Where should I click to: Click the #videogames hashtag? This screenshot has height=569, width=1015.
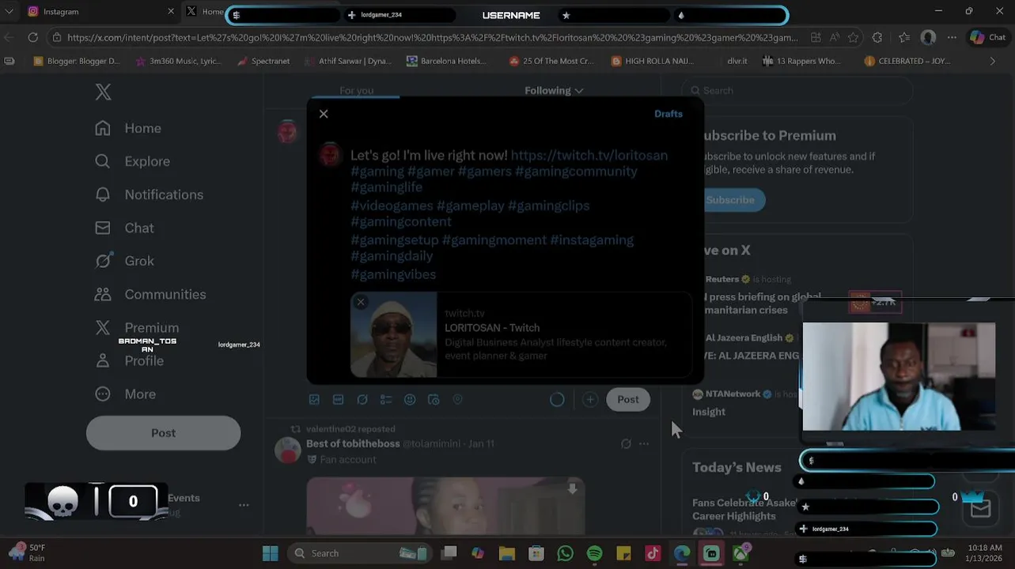[392, 205]
